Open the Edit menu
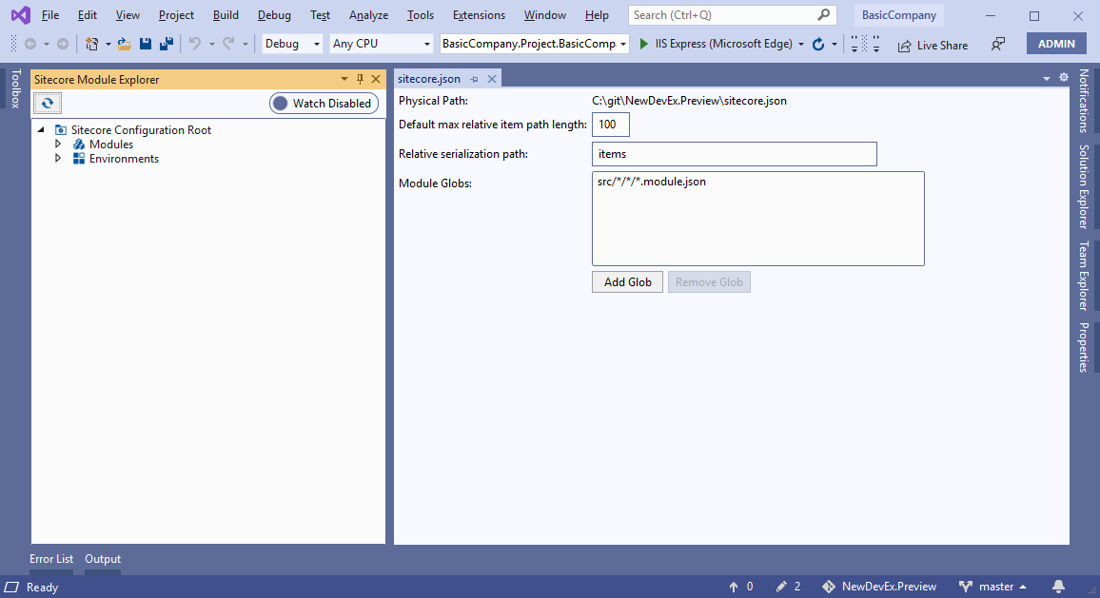The width and height of the screenshot is (1100, 598). tap(87, 14)
